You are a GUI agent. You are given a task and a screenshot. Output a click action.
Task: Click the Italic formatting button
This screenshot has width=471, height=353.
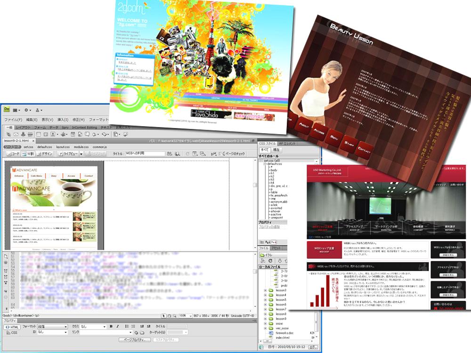pyautogui.click(x=117, y=326)
